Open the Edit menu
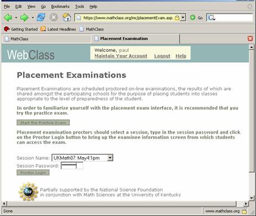The width and height of the screenshot is (256, 216). tap(18, 7)
